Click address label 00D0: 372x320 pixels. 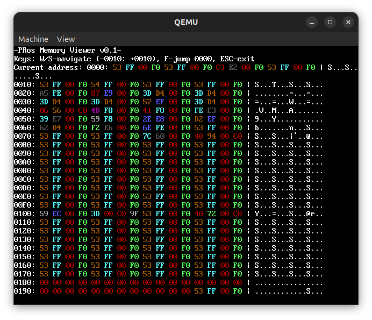(24, 188)
